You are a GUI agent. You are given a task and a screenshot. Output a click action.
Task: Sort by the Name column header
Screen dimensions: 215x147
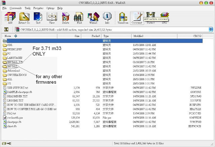tap(30, 36)
